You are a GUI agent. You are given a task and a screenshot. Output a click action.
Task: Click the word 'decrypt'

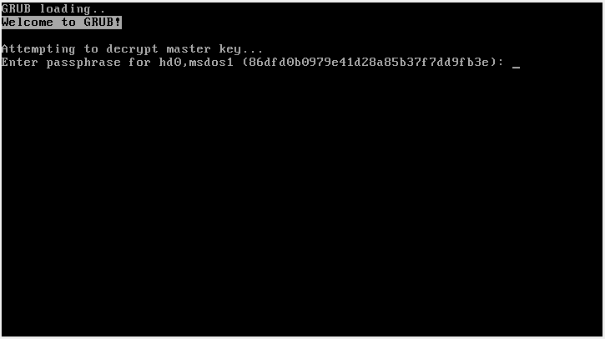point(132,49)
